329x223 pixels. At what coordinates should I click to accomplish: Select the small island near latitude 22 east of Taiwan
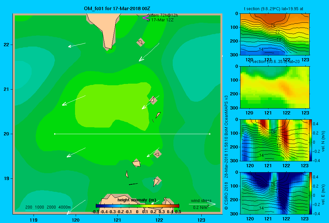tap(140, 42)
